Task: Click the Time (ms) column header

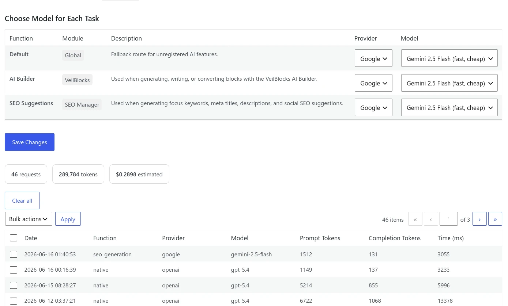Action: pyautogui.click(x=451, y=238)
